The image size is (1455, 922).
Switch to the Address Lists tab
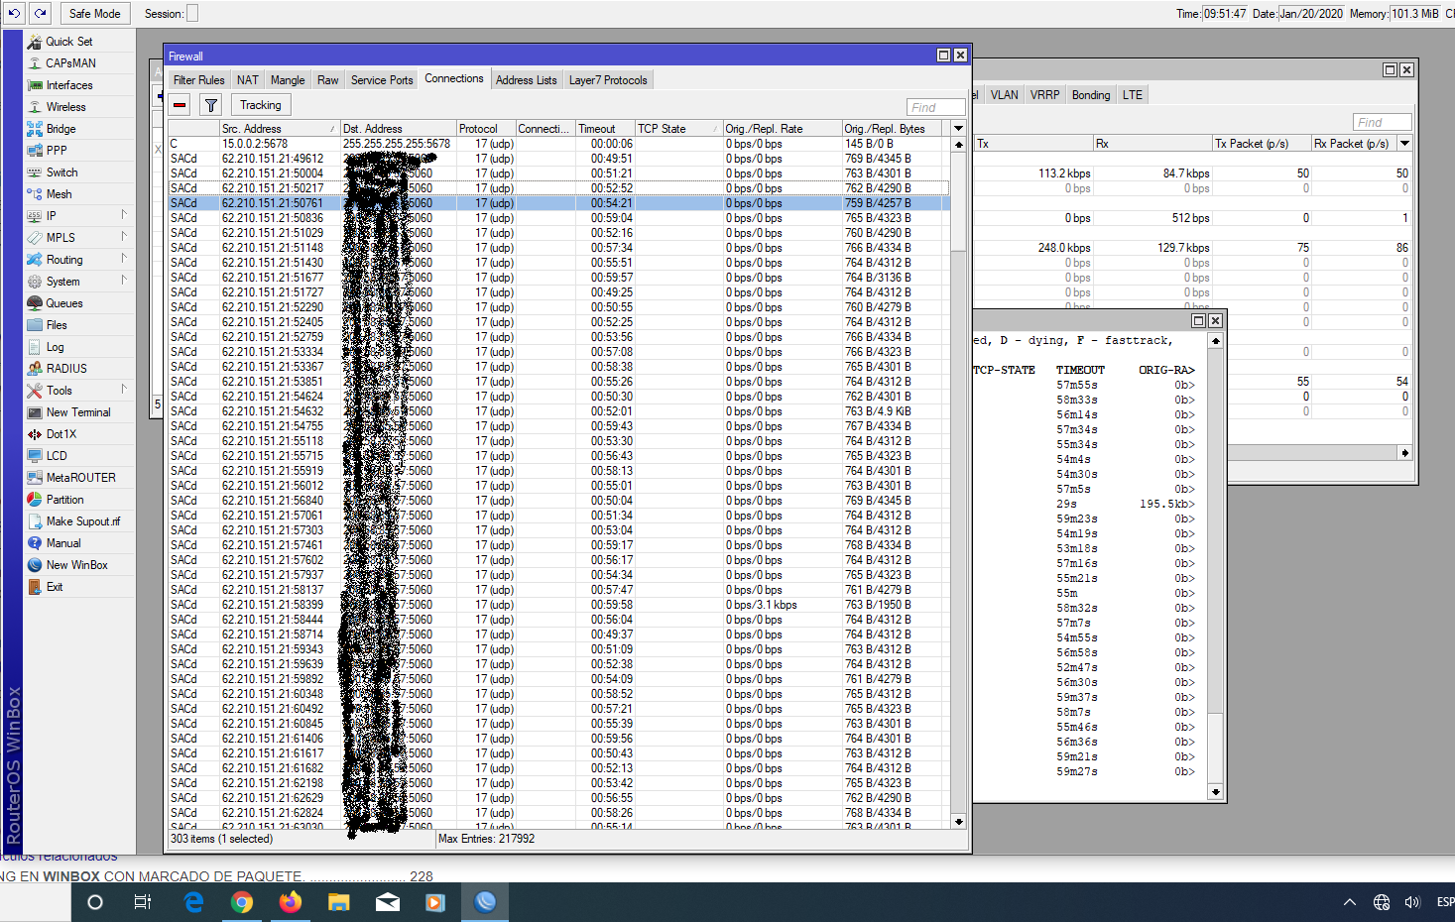[526, 80]
